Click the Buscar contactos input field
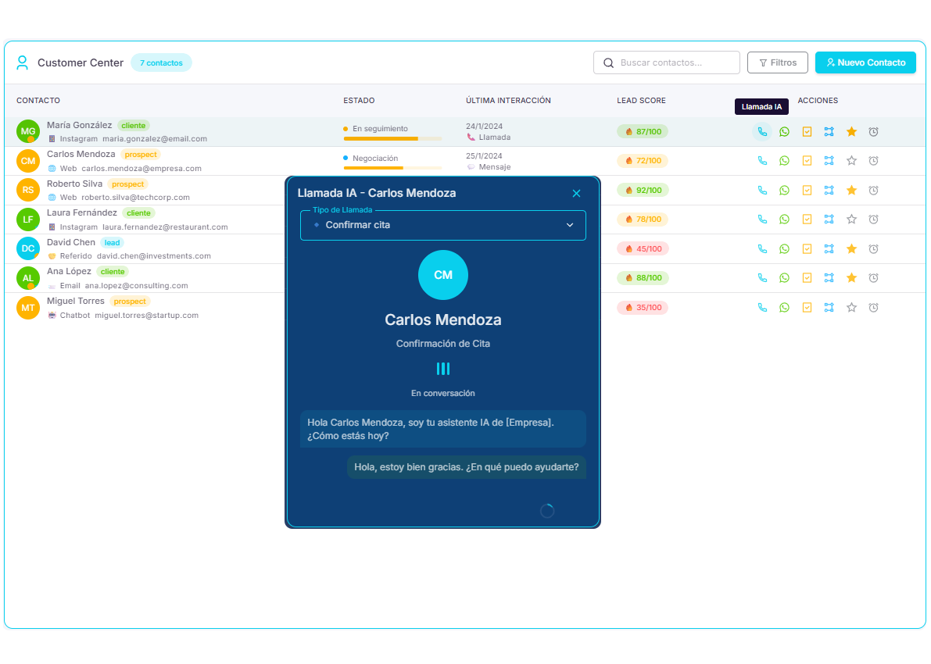Screen dimensions: 931x664 coord(672,62)
